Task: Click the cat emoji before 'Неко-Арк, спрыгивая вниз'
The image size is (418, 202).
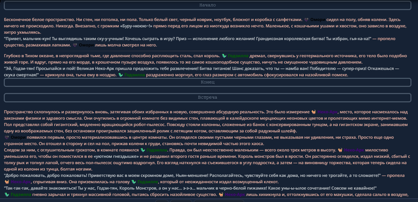Action: click(7, 182)
